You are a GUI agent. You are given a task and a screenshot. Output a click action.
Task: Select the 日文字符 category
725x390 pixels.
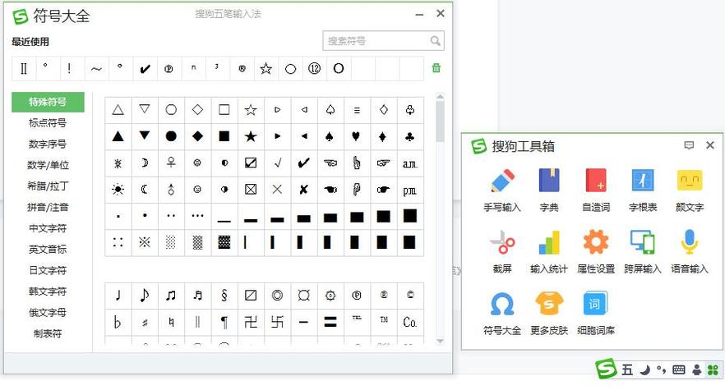[48, 270]
